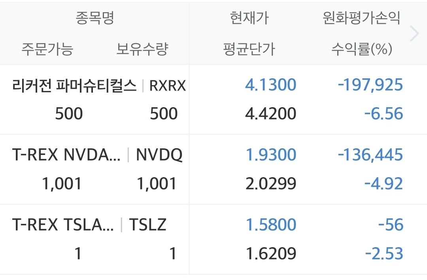Screen dimensions: 427x280
Task: Select the 종목명 column header
Action: [95, 18]
